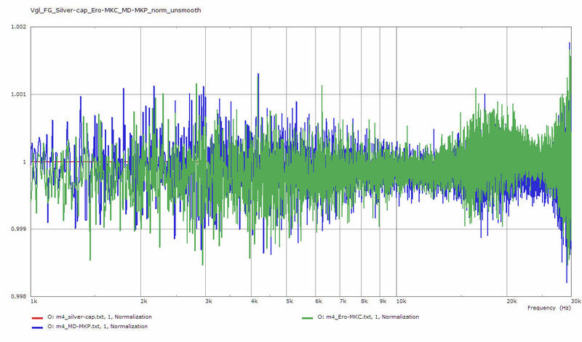The width and height of the screenshot is (582, 342).
Task: Click the 1k x-axis tick label
Action: click(34, 301)
